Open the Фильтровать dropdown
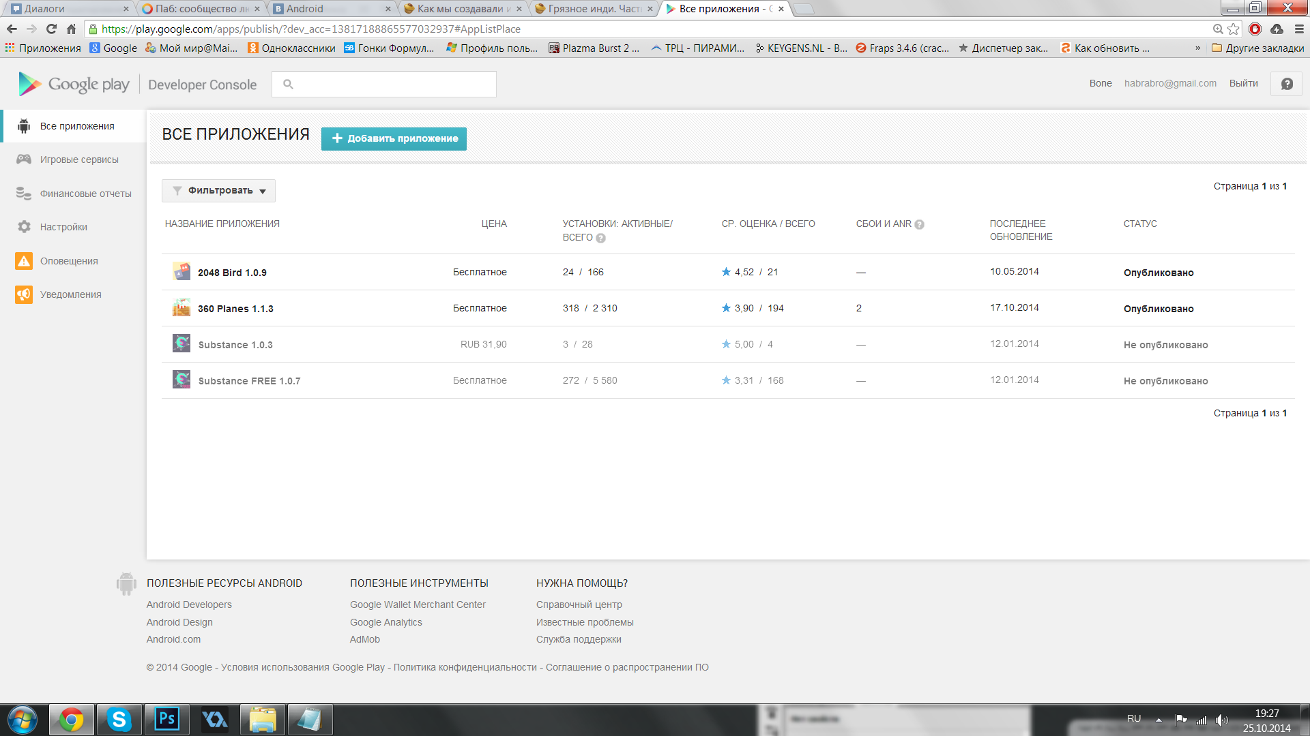Viewport: 1310px width, 736px height. click(218, 191)
